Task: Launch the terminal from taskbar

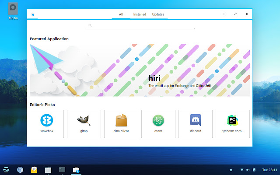Action: [62, 170]
